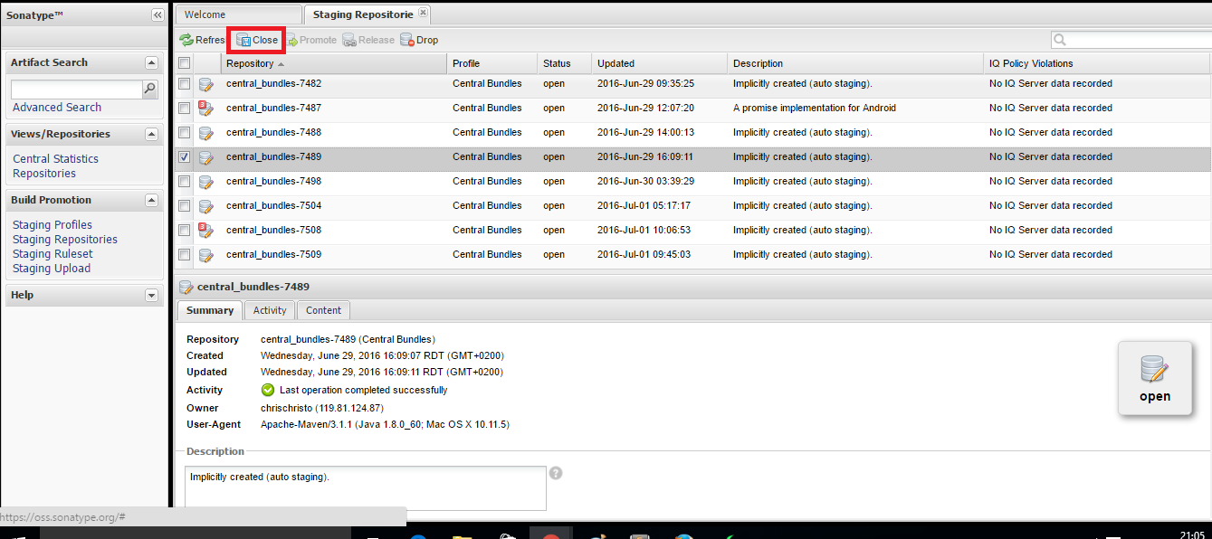Image resolution: width=1212 pixels, height=539 pixels.
Task: Click the repository icon for central_bundles-7482
Action: pos(205,84)
